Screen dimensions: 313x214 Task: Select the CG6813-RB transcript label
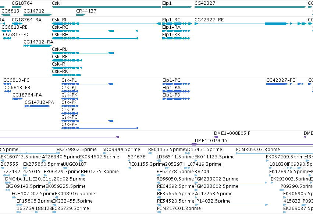(15, 27)
